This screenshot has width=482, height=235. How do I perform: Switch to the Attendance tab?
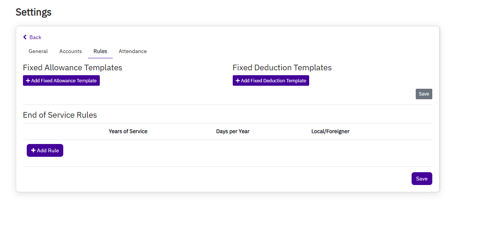pyautogui.click(x=133, y=51)
